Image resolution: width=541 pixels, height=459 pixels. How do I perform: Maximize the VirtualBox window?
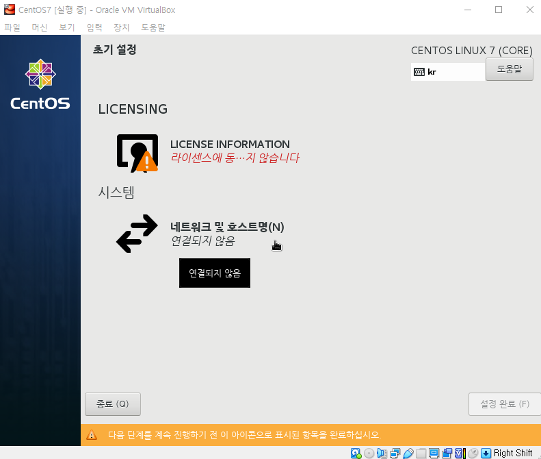[499, 10]
